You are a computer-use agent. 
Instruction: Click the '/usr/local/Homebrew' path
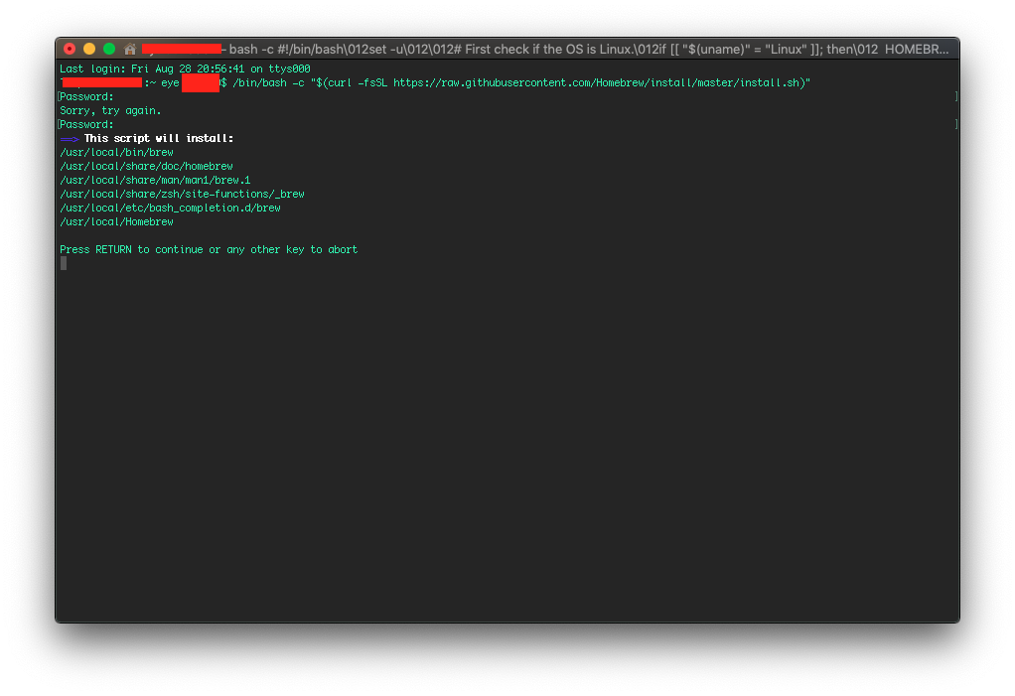(116, 221)
